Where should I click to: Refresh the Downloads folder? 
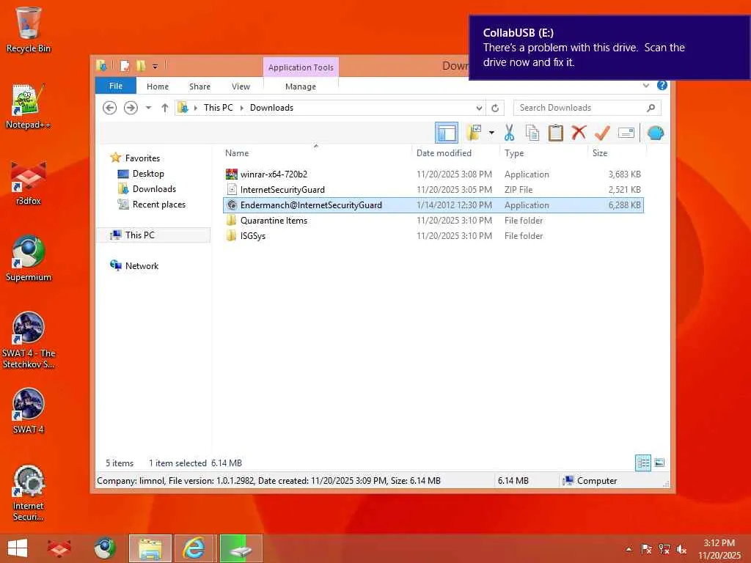pyautogui.click(x=495, y=108)
